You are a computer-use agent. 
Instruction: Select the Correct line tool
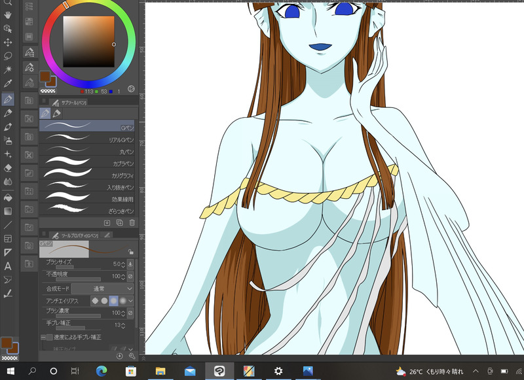pyautogui.click(x=8, y=293)
